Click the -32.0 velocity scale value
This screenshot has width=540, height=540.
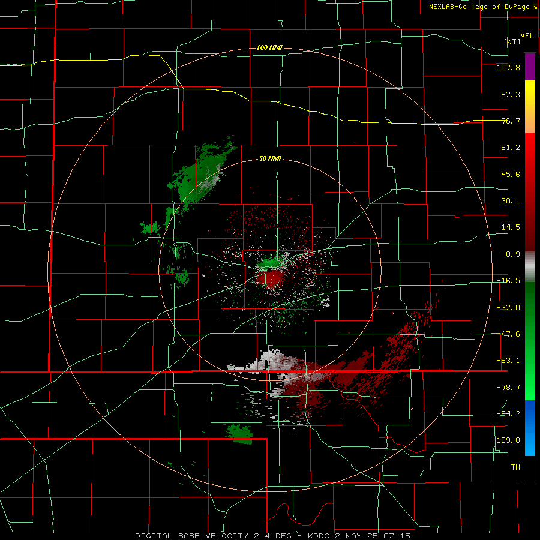(x=508, y=308)
